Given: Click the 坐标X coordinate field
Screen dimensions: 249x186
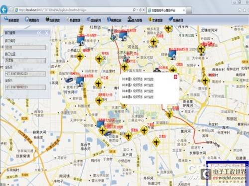Looking at the screenshot, I should click(x=25, y=74).
